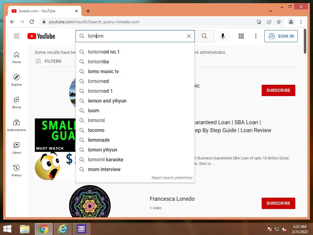Screen dimensions: 313x235
Task: Open Chrome three-dot menu
Action: point(301,22)
